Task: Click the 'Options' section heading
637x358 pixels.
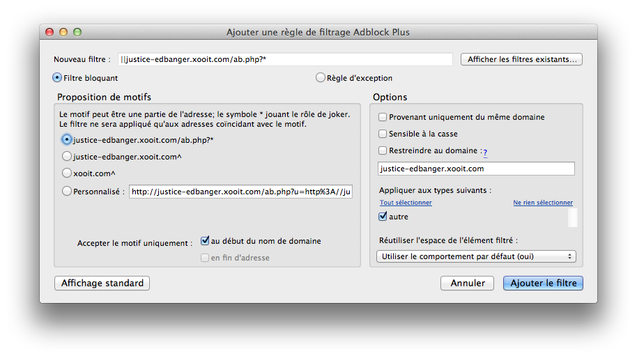Action: 390,97
